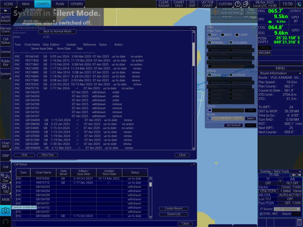This screenshot has width=303, height=227.
Task: Click the less-than arrow between TT and AIS
Action: [x=280, y=181]
